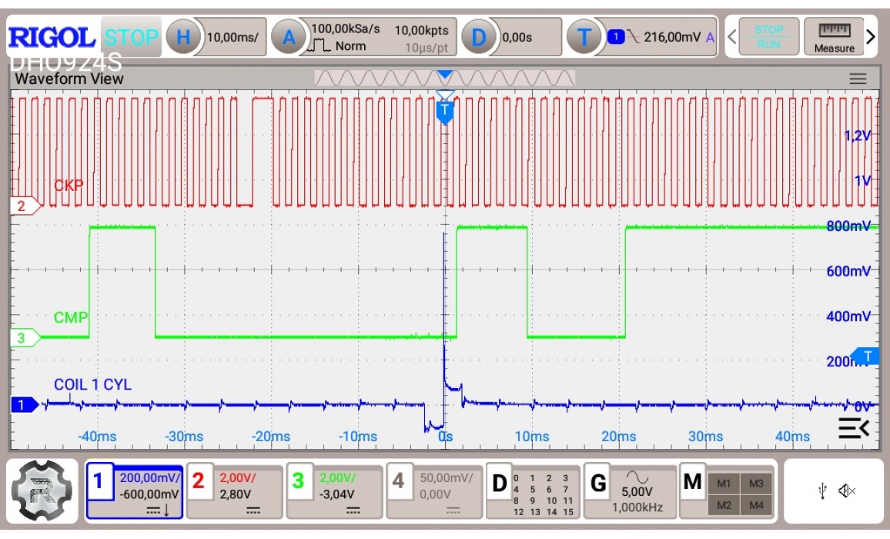This screenshot has height=539, width=890.
Task: Open the waveform view hamburger menu
Action: click(858, 79)
